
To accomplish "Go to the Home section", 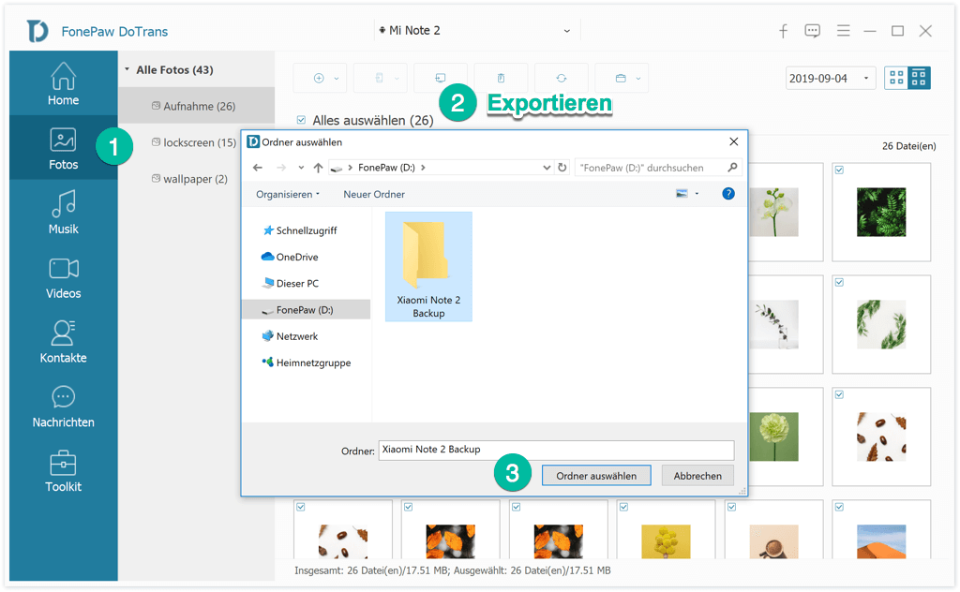I will click(x=63, y=83).
